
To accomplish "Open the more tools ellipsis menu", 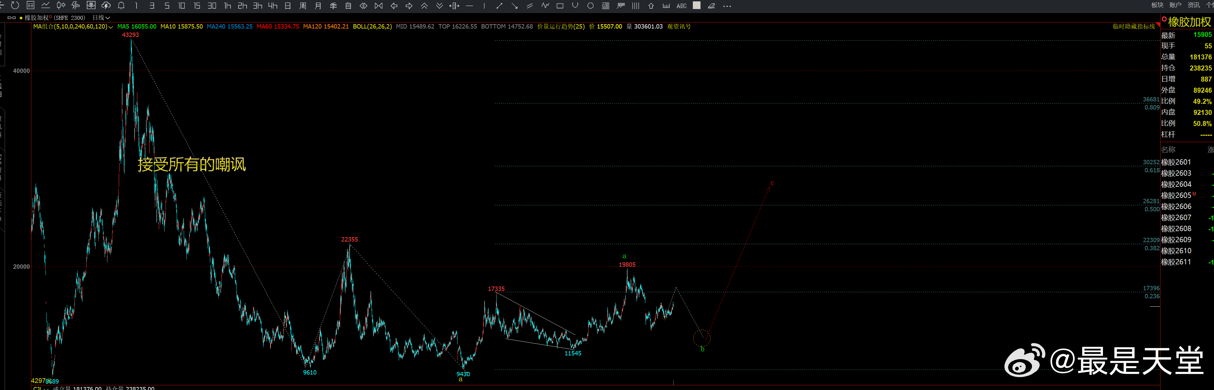I will (x=727, y=6).
